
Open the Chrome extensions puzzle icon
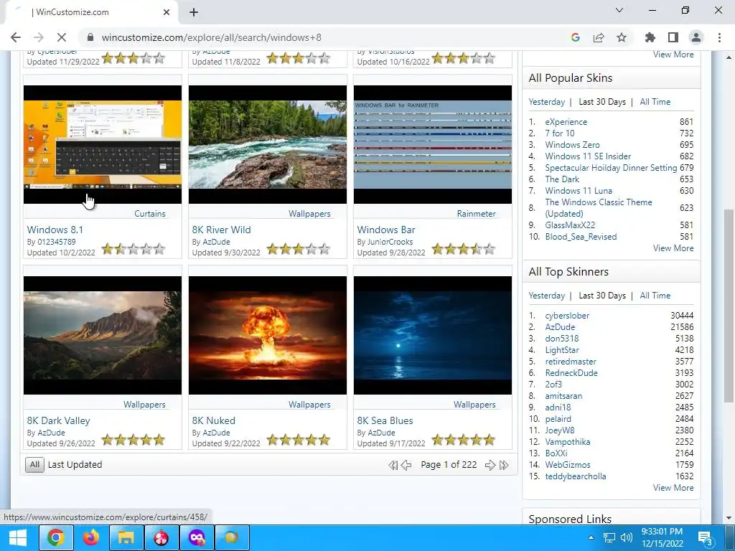click(650, 37)
